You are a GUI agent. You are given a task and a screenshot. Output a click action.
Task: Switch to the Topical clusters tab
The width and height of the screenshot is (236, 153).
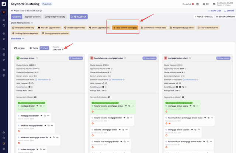(32, 17)
